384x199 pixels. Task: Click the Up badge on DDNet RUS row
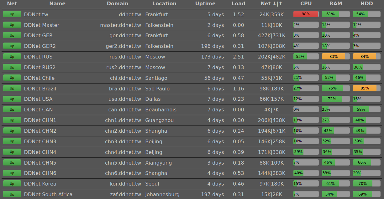click(12, 57)
